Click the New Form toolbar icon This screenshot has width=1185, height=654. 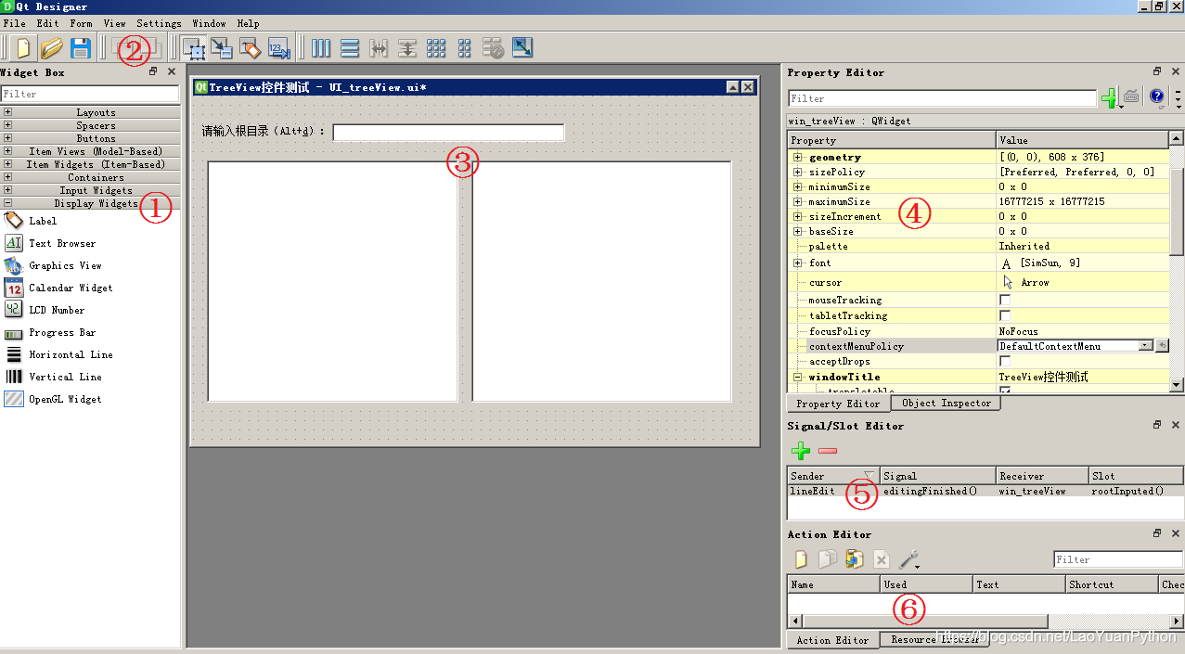24,47
